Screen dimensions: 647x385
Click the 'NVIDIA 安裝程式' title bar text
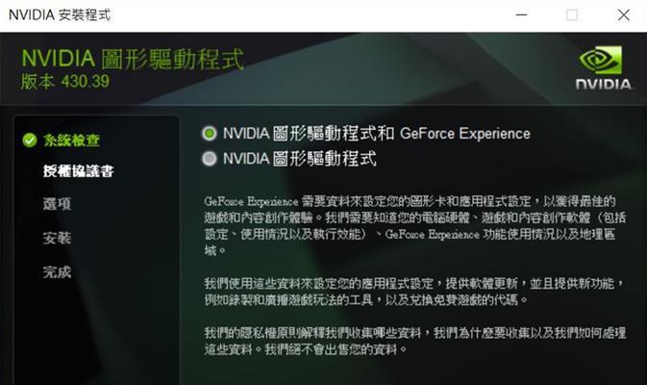[60, 15]
